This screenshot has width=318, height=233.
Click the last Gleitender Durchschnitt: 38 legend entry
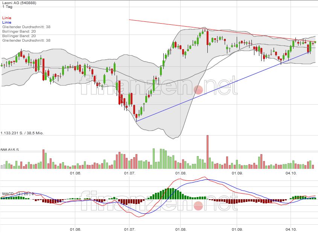click(x=26, y=41)
